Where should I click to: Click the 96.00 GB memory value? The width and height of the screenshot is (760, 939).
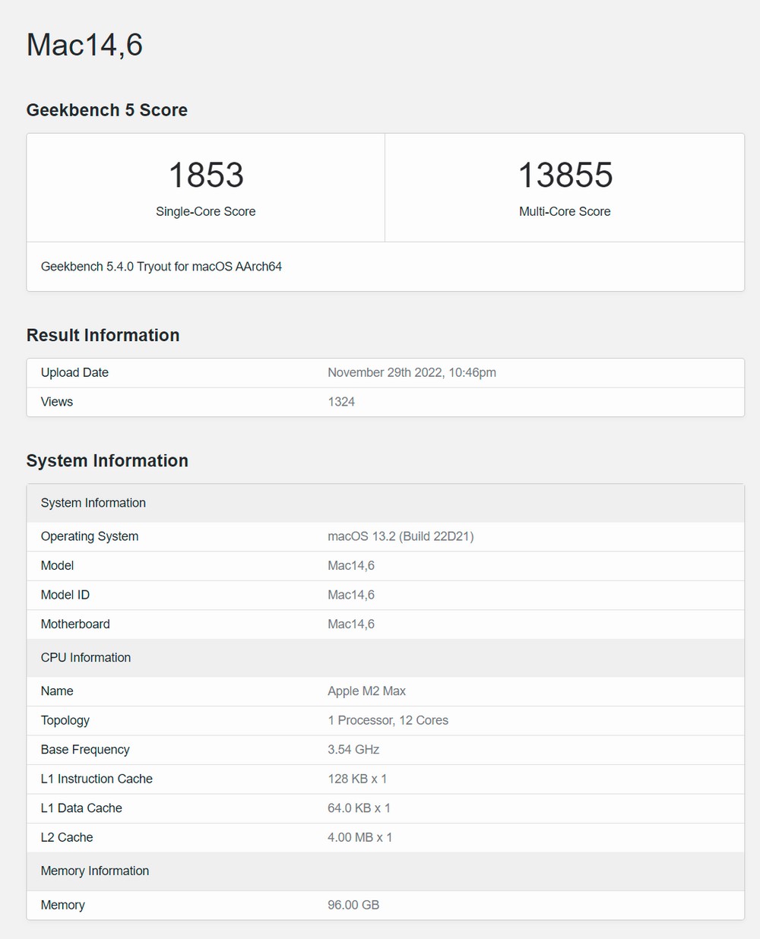pyautogui.click(x=353, y=905)
